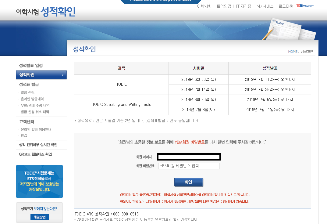Open the IT 자격증 top navigation link
This screenshot has width=327, height=224.
click(x=243, y=6)
